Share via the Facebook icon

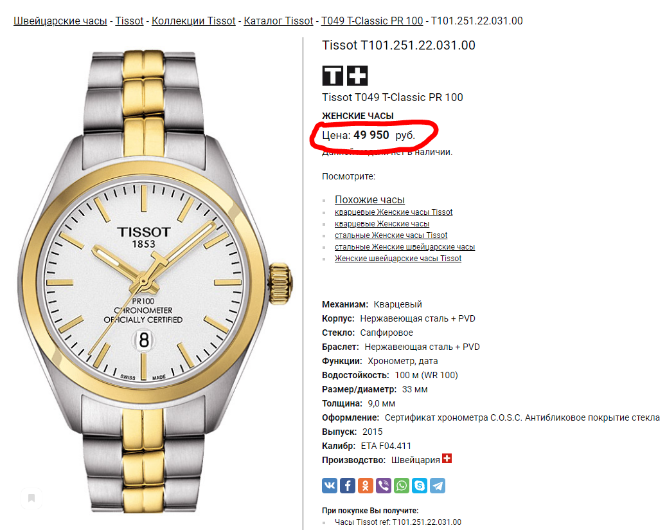[x=348, y=486]
